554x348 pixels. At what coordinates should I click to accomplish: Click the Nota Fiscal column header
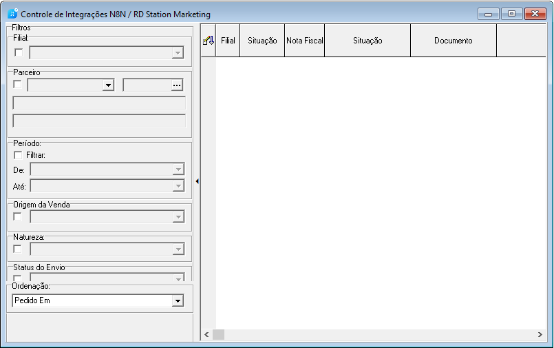tap(305, 41)
